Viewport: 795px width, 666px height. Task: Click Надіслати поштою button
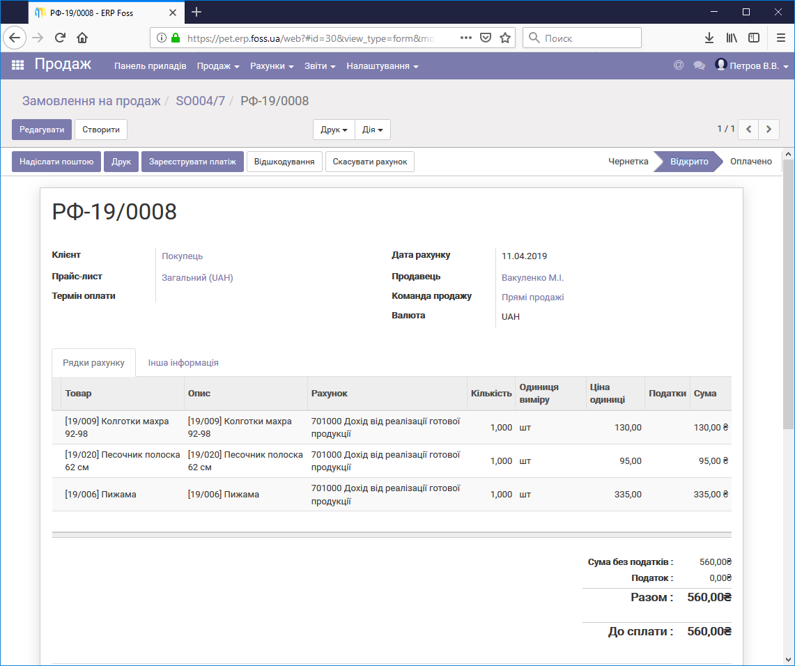[56, 162]
